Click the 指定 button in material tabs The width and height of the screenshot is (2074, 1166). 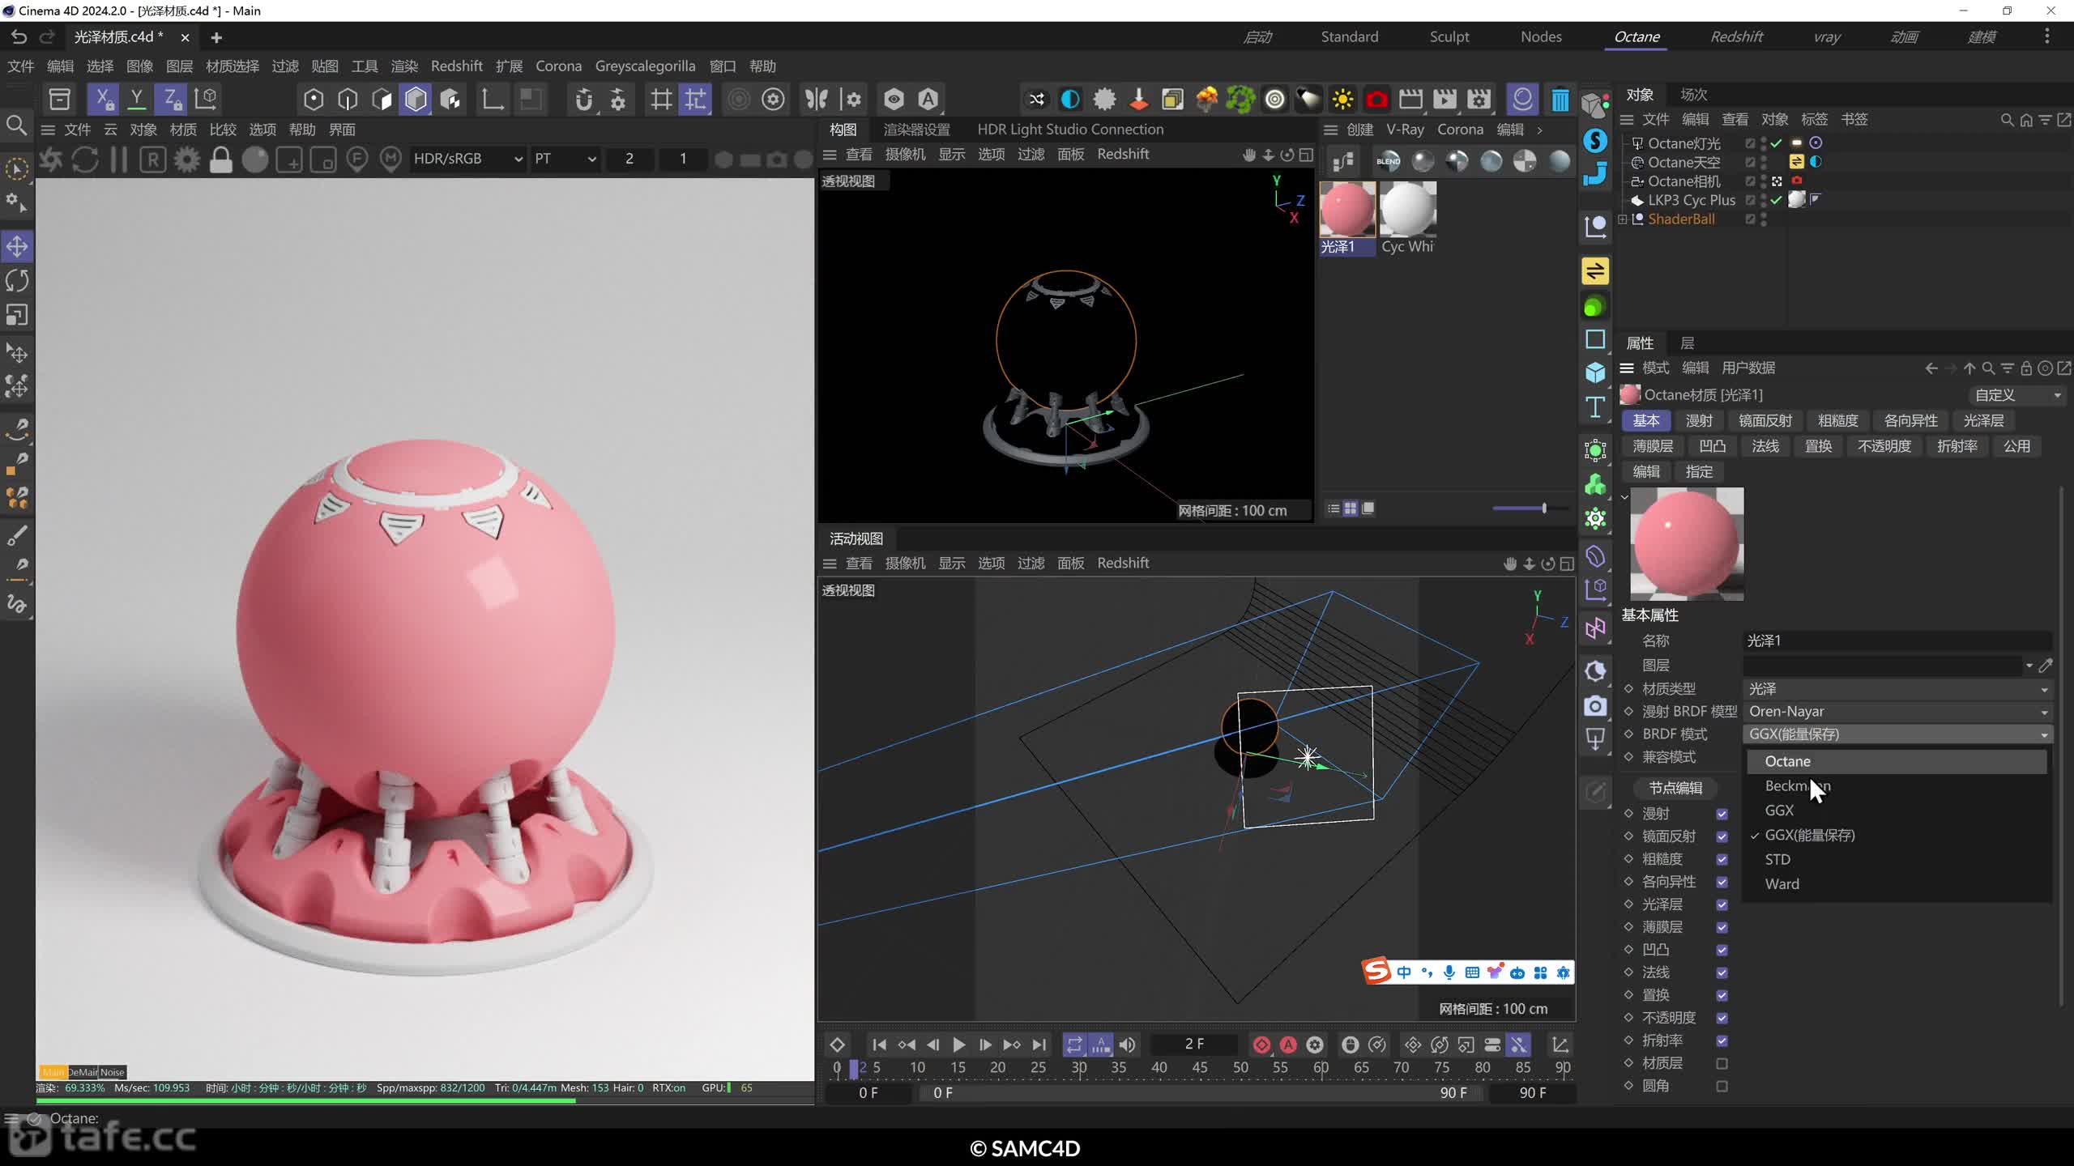tap(1699, 472)
